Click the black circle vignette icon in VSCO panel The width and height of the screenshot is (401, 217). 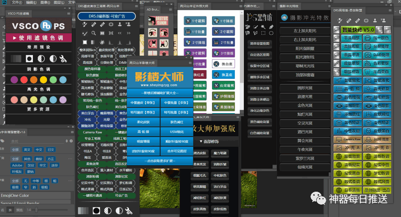pos(29,59)
